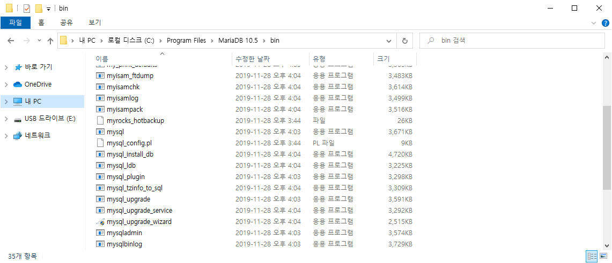The height and width of the screenshot is (263, 612).
Task: Click the Network icon in sidebar
Action: 18,136
